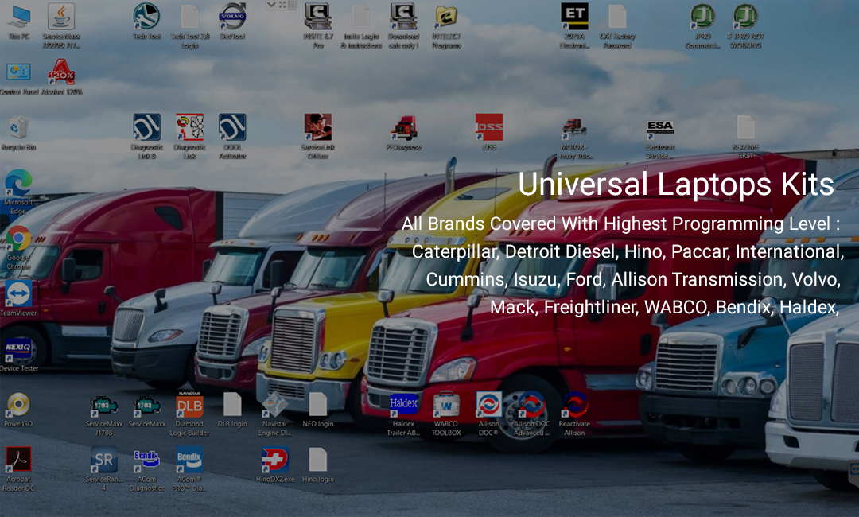Launch Alcohol 120% shortcut
The width and height of the screenshot is (859, 517).
(61, 76)
